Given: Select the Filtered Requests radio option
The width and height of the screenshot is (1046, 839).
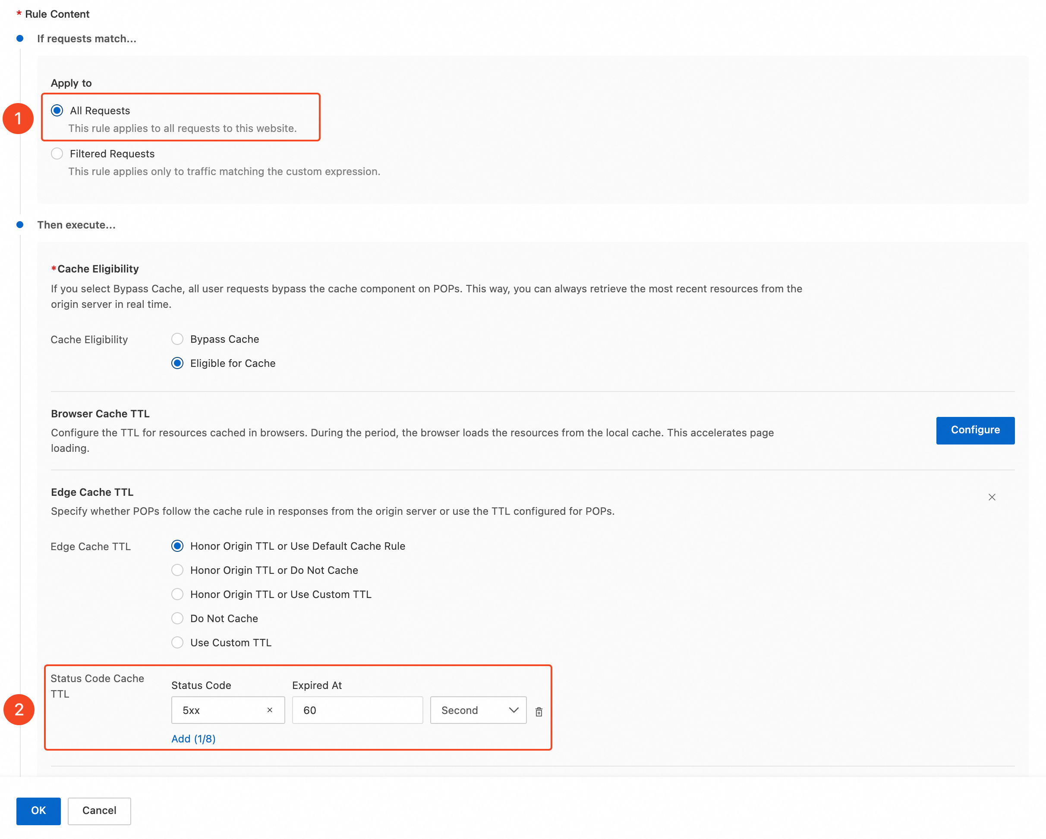Looking at the screenshot, I should click(x=57, y=153).
